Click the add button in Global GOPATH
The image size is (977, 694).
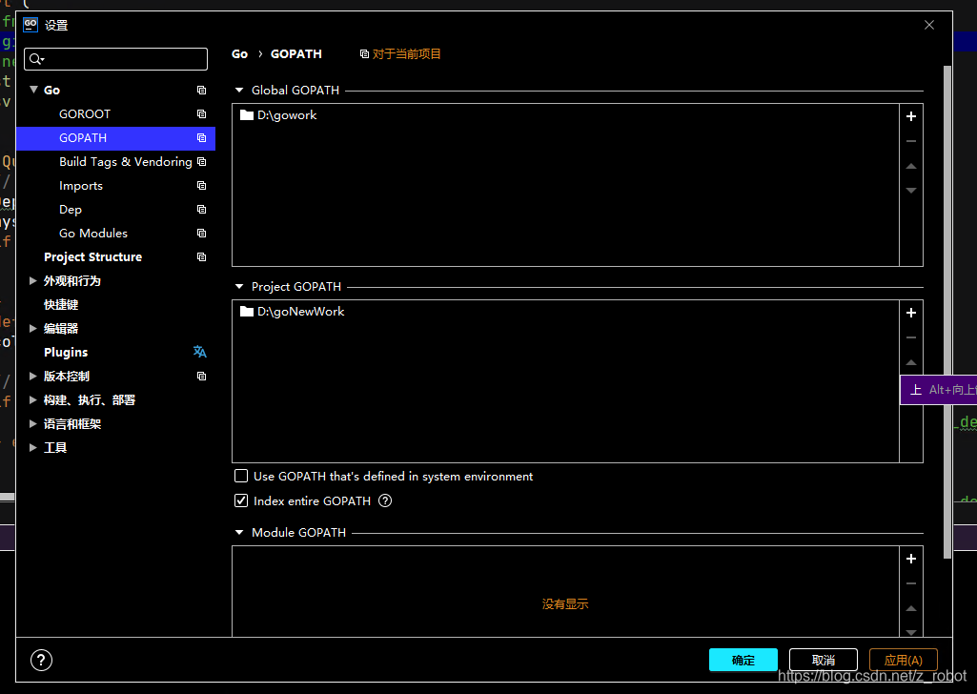pyautogui.click(x=911, y=116)
